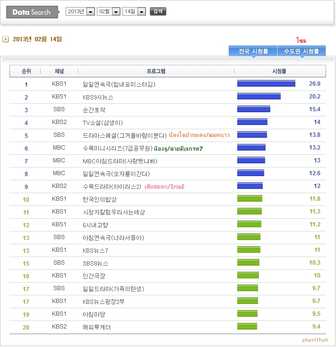The image size is (336, 347).
Task: Click rank number 1
Action: [x=26, y=85]
